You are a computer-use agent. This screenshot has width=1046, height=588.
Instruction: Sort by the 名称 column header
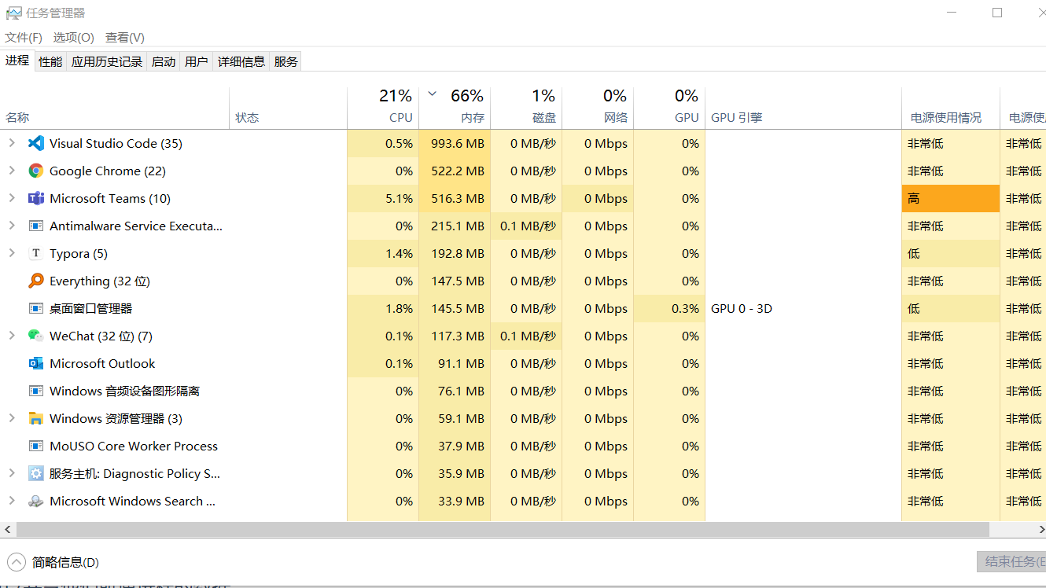point(115,108)
